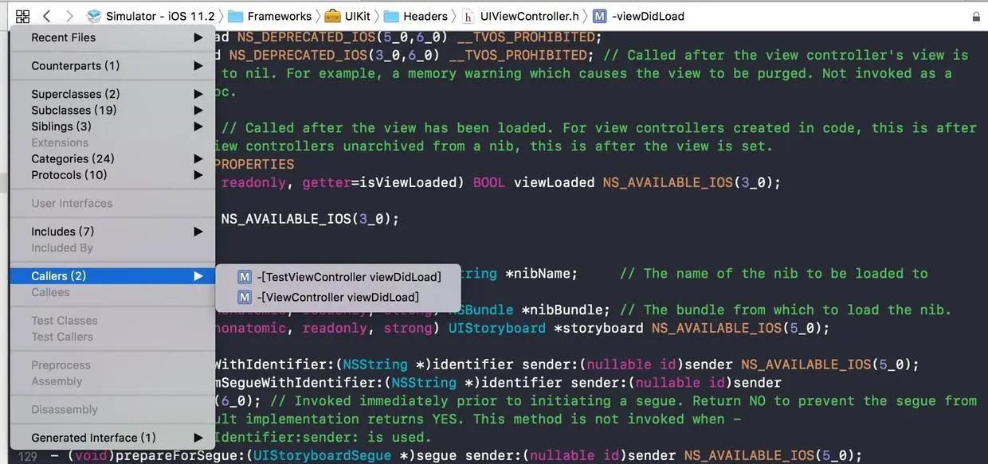Image resolution: width=988 pixels, height=464 pixels.
Task: Expand arrow next to Includes (7)
Action: (198, 232)
